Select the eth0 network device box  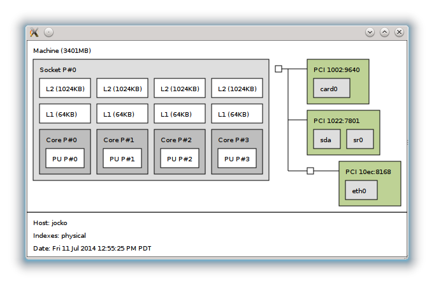[x=361, y=190]
